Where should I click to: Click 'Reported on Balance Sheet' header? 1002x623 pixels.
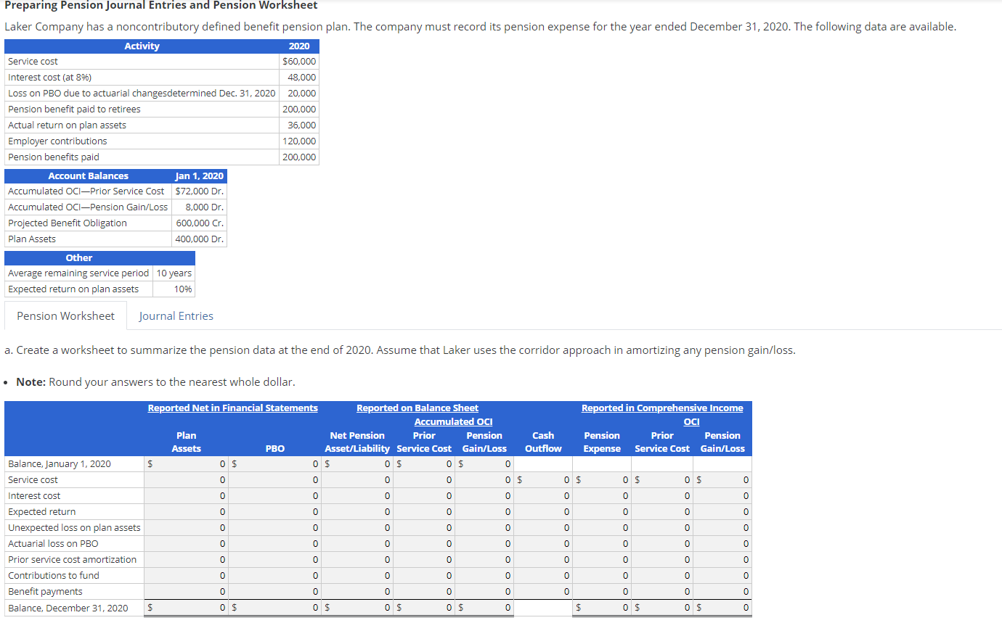417,408
